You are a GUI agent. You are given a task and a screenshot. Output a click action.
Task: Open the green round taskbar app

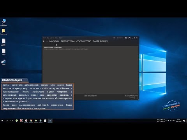[x=17, y=121]
